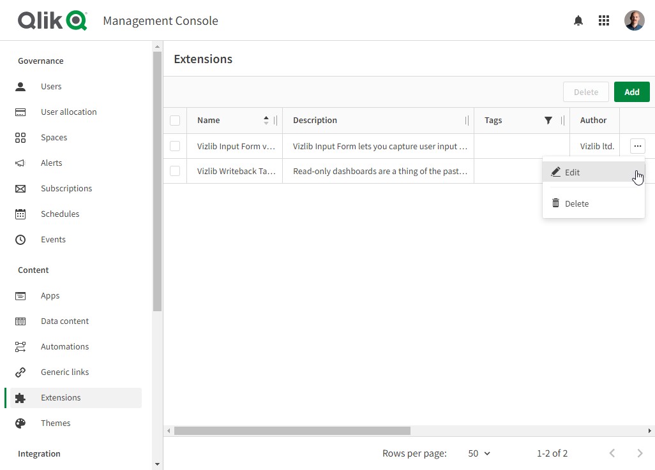Go to the previous page of results
The image size is (655, 470).
(x=612, y=453)
